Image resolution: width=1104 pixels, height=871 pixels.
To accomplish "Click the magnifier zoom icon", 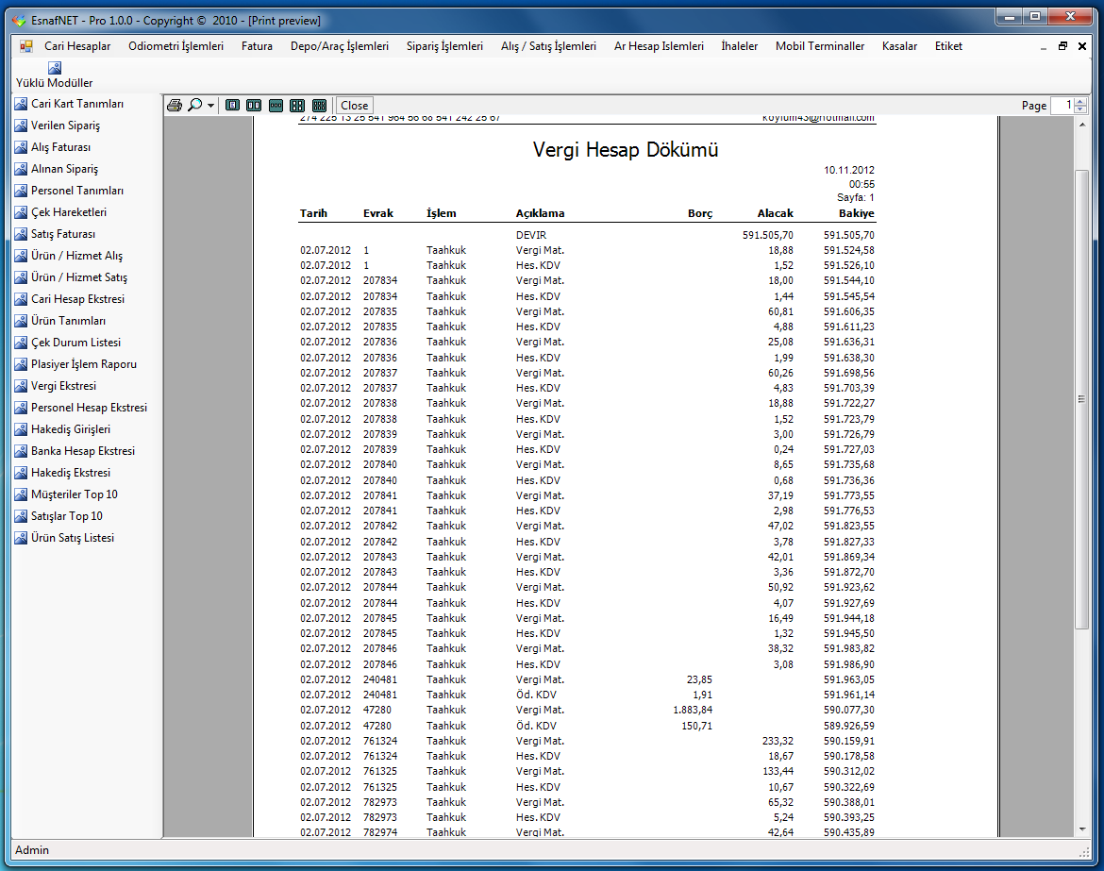I will click(x=195, y=106).
